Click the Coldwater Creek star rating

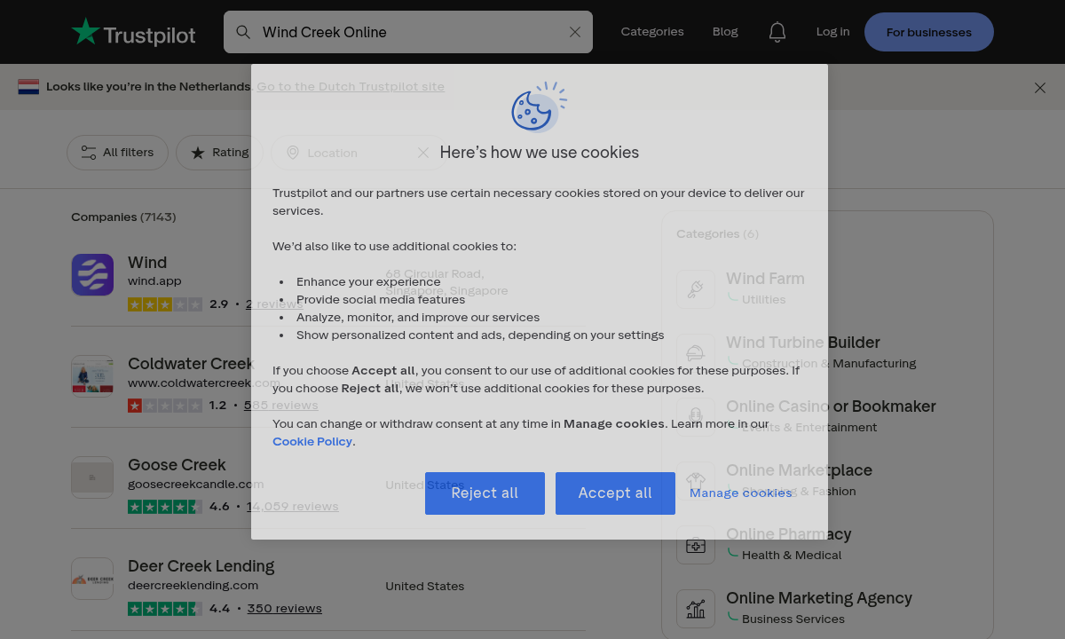(165, 406)
